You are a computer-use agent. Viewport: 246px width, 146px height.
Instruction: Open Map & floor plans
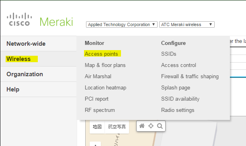pos(105,65)
